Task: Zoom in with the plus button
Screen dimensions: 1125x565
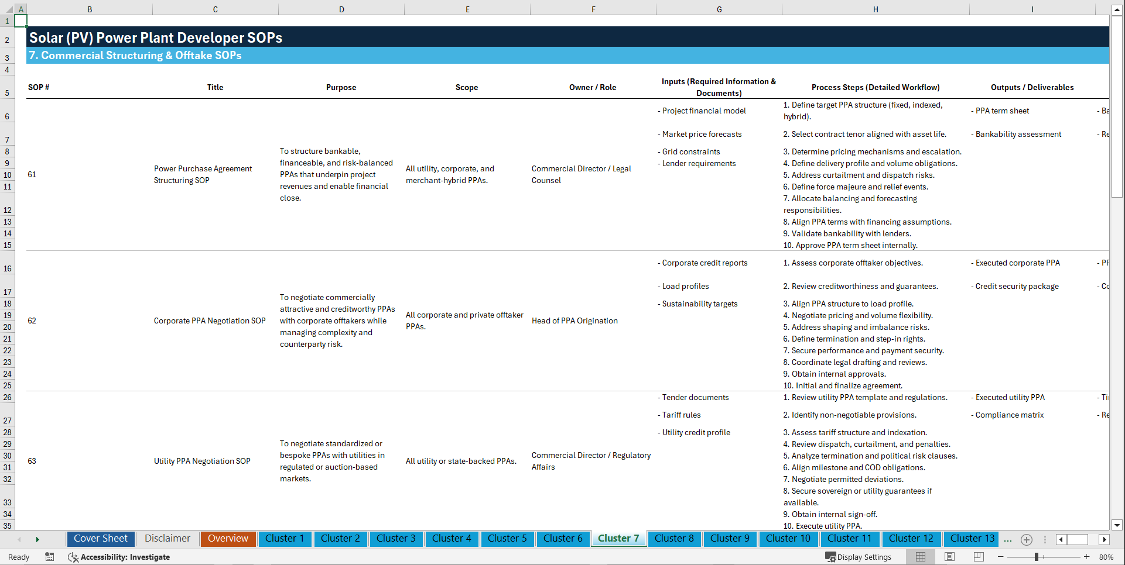Action: point(1086,557)
